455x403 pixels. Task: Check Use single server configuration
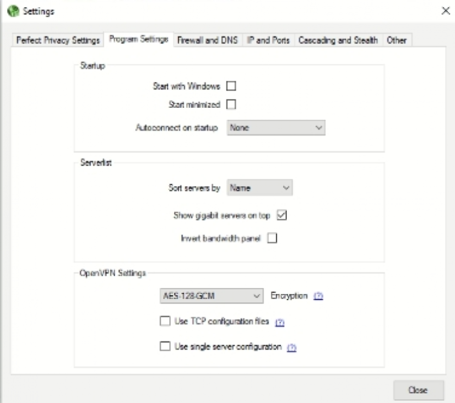[165, 346]
